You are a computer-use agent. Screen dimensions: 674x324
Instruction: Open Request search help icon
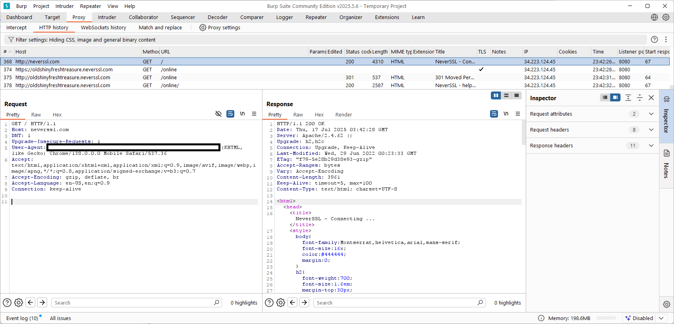pos(7,303)
